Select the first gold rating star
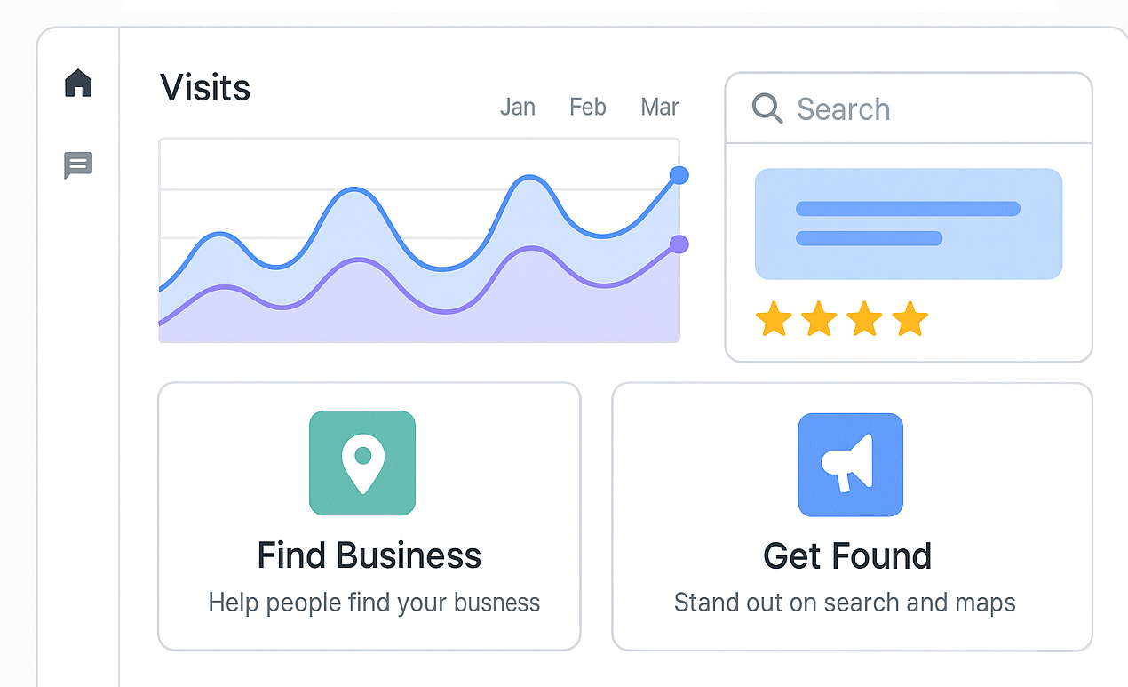 point(774,318)
